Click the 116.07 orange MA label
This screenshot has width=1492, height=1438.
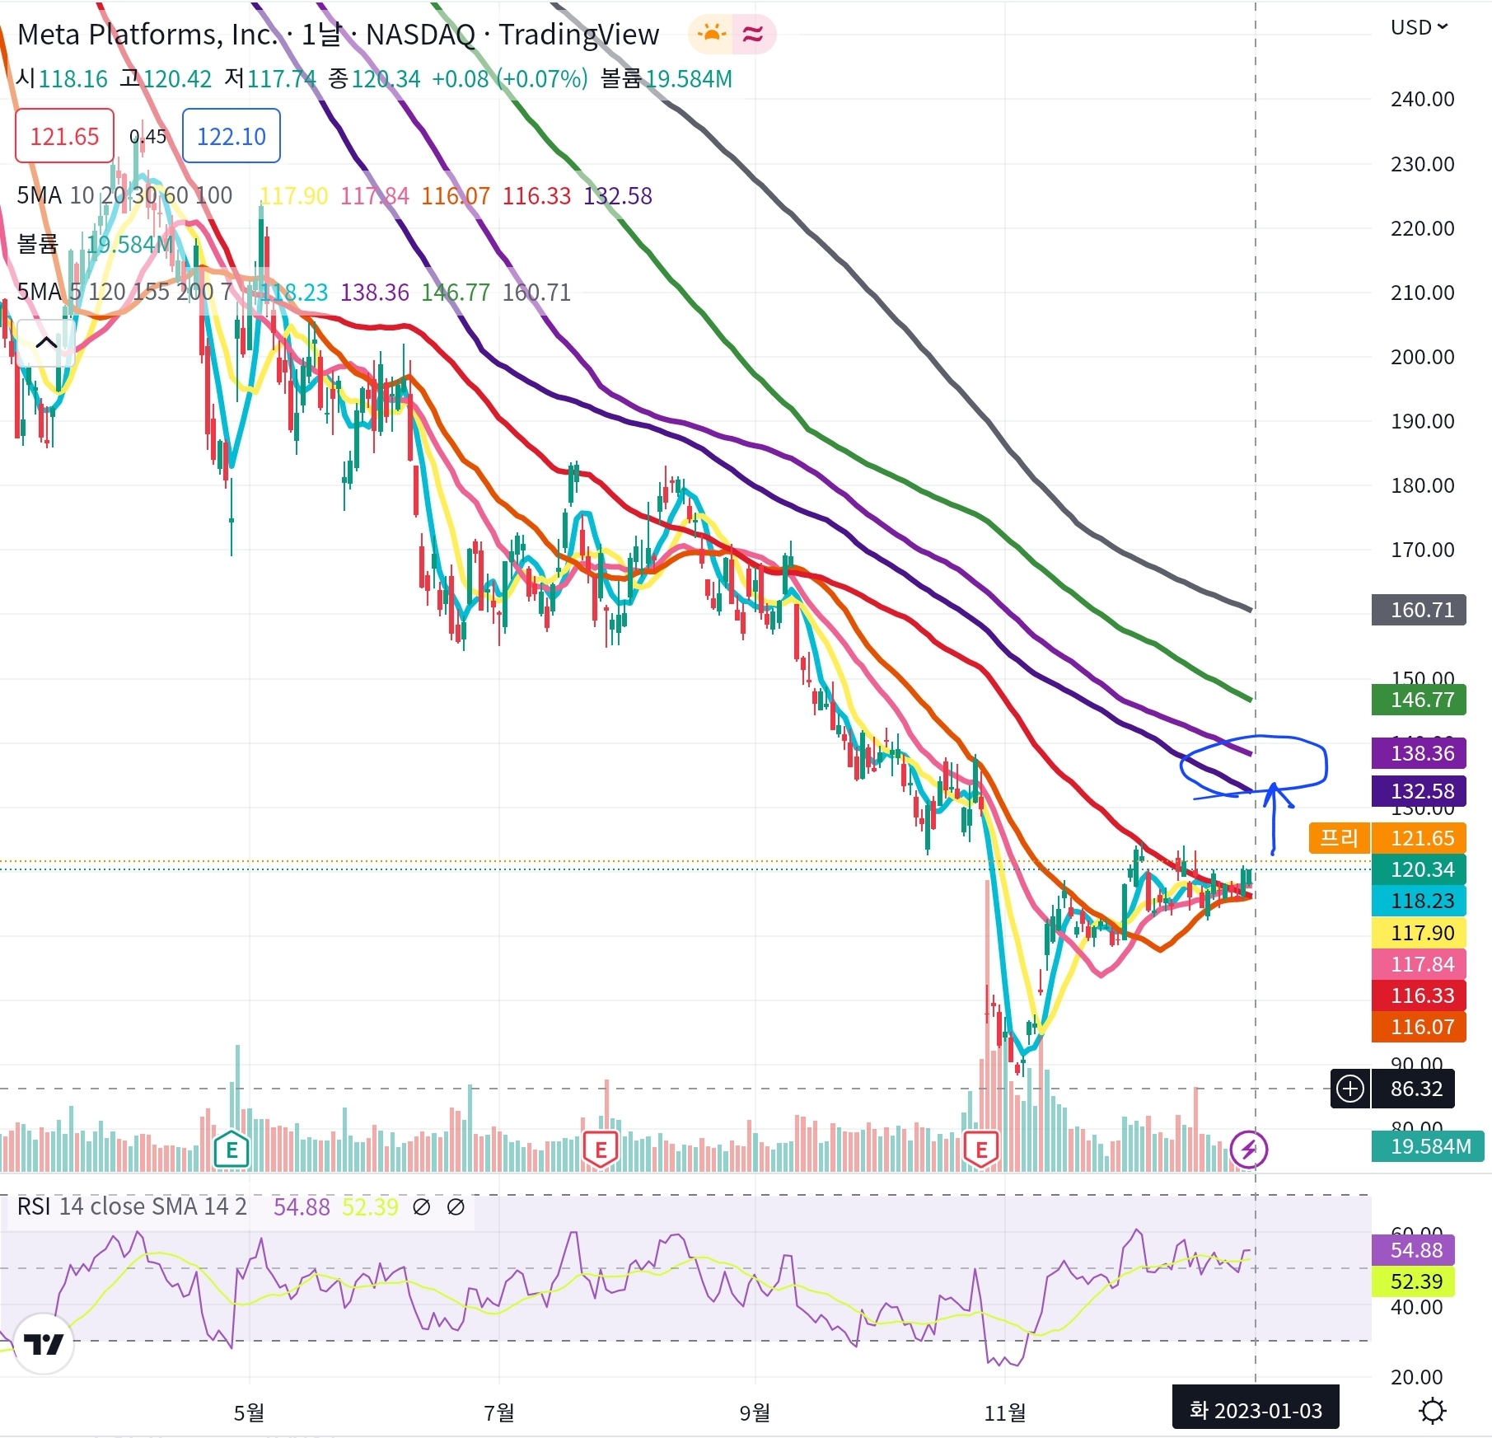point(1420,1027)
